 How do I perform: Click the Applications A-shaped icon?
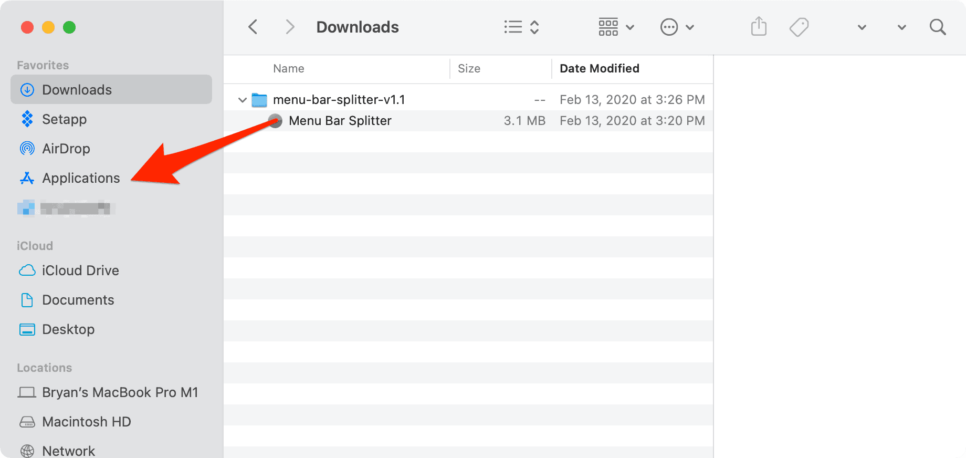click(x=27, y=178)
